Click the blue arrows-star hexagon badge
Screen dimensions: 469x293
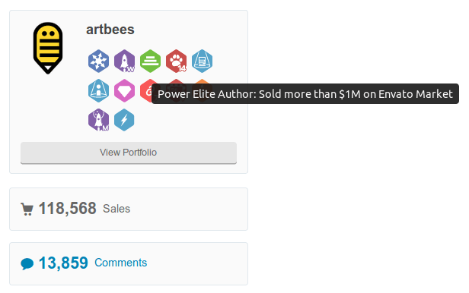click(x=98, y=61)
